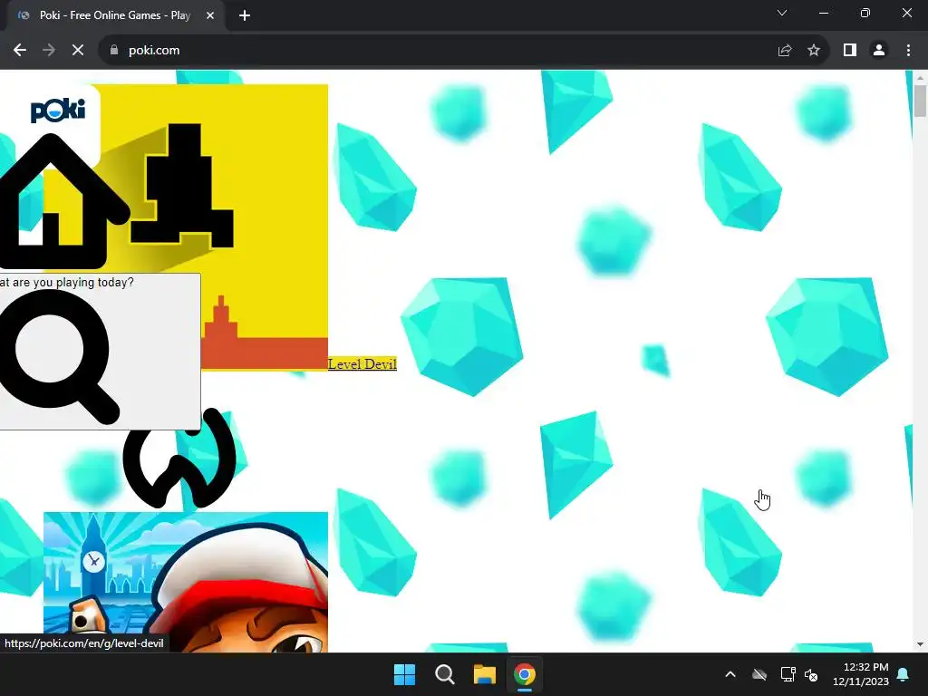This screenshot has height=696, width=928.
Task: Launch File Explorer from taskbar
Action: coord(484,674)
